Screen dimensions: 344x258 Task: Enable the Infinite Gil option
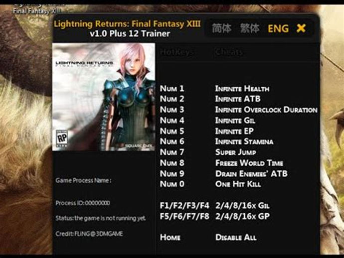pos(235,121)
